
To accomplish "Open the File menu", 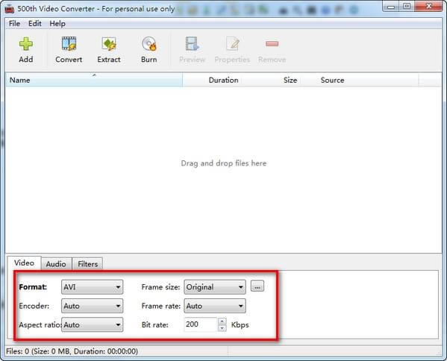I will 14,24.
